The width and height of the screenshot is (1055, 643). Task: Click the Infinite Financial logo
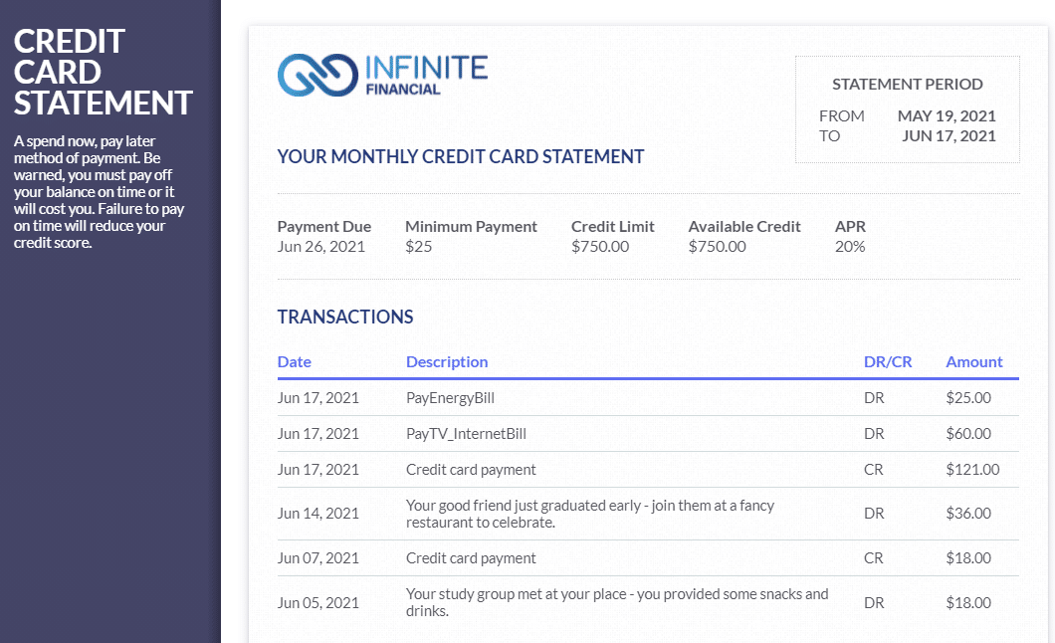[x=382, y=75]
